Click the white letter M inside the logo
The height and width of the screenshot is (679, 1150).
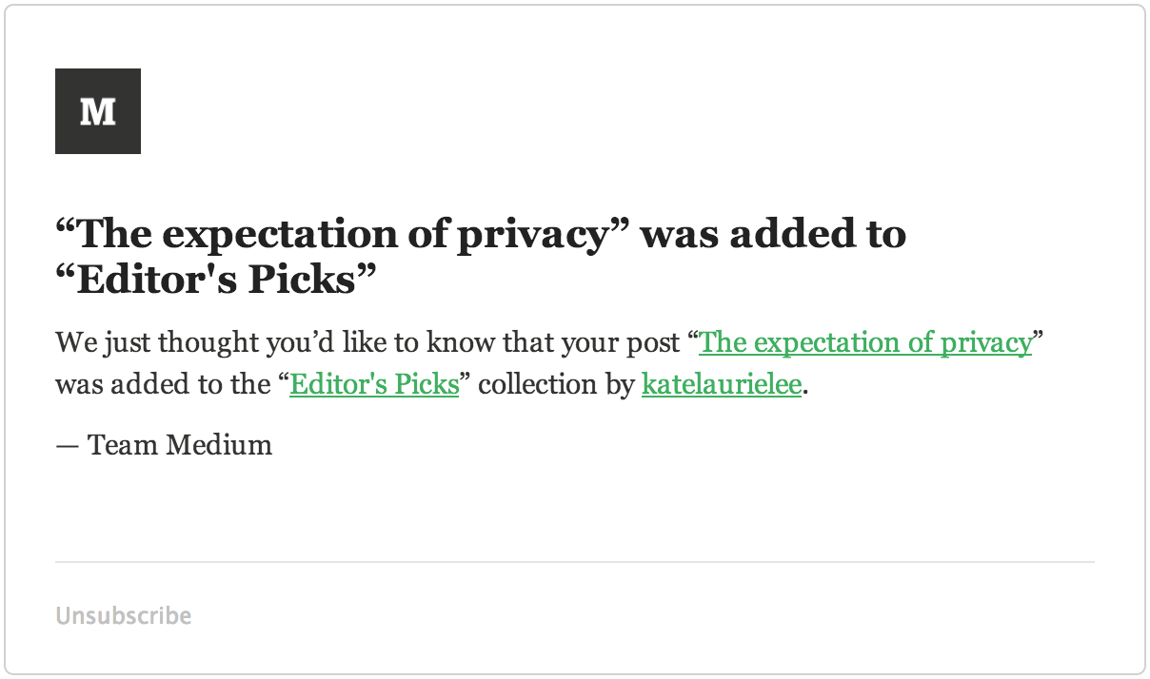pyautogui.click(x=98, y=112)
